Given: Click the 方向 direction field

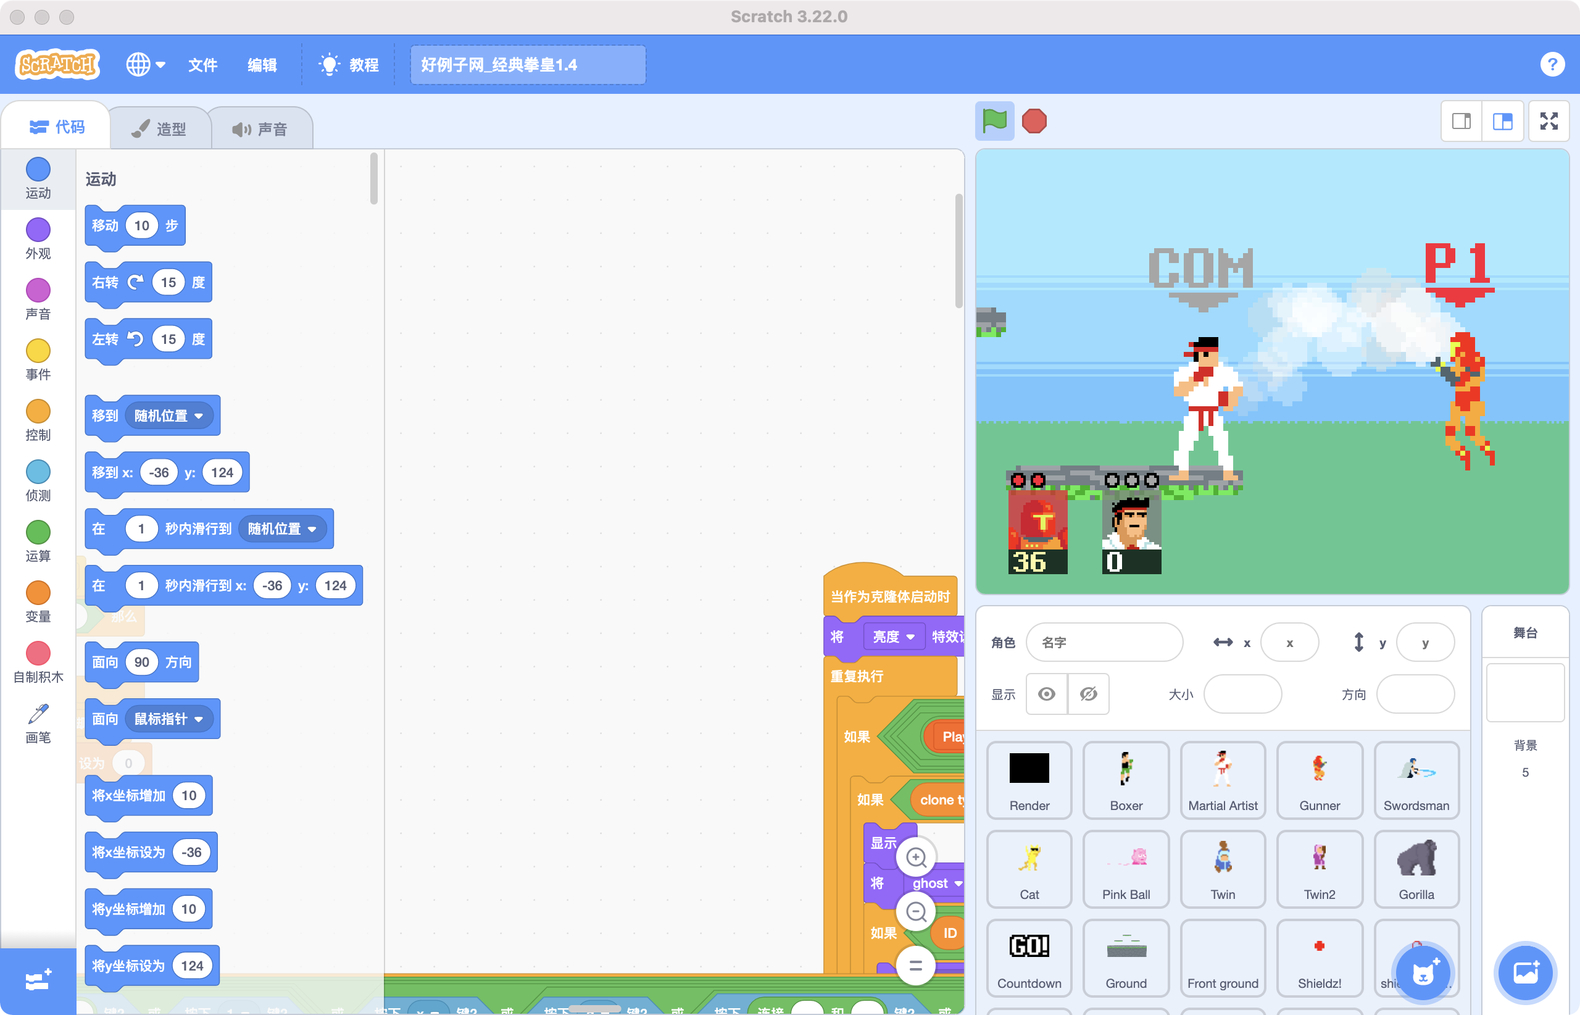Looking at the screenshot, I should coord(1415,694).
